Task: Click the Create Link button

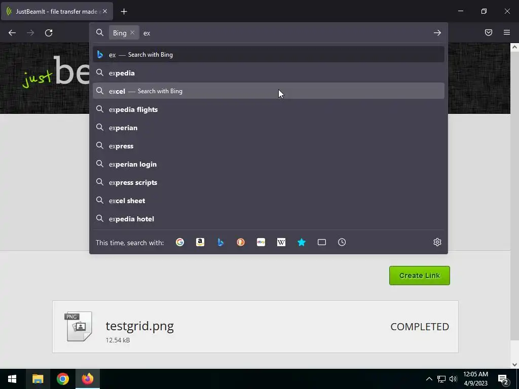Action: point(419,276)
